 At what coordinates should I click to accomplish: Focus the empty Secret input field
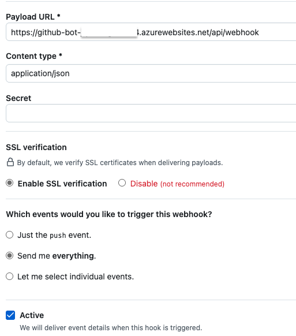point(151,113)
